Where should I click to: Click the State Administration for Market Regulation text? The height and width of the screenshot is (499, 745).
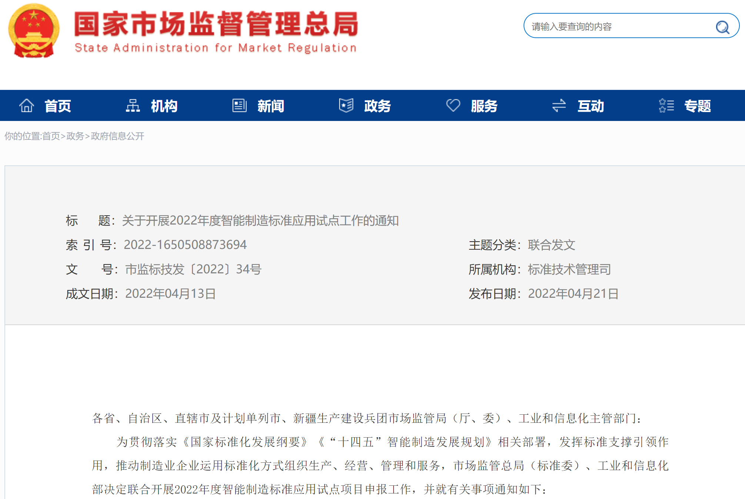pos(216,48)
